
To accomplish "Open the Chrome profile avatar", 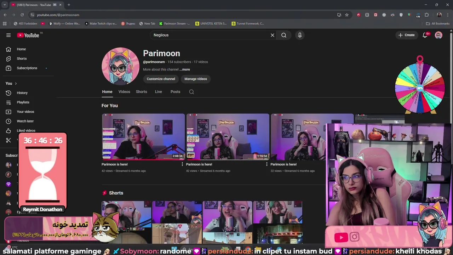I will (439, 15).
